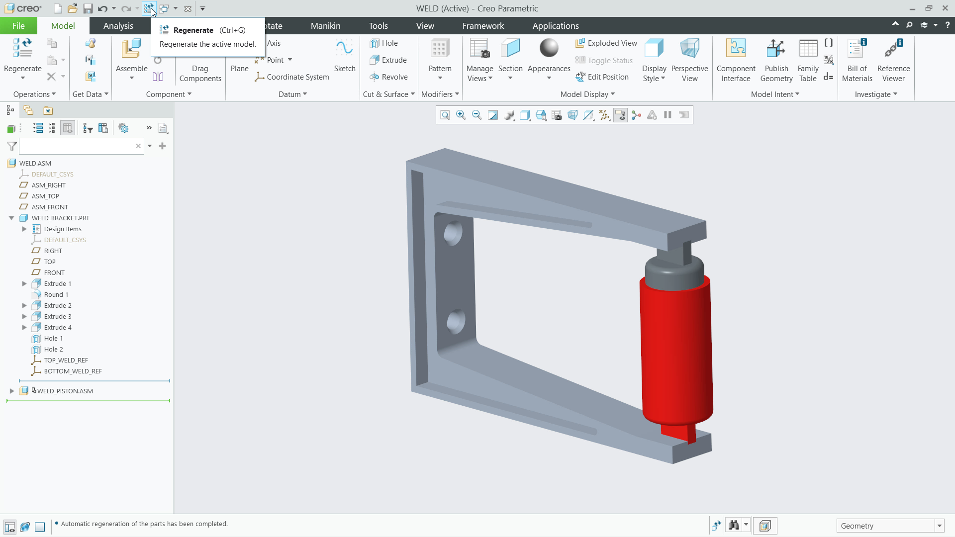This screenshot has width=955, height=537.
Task: Collapse the WELD_BRACKET.PRT tree node
Action: 11,218
